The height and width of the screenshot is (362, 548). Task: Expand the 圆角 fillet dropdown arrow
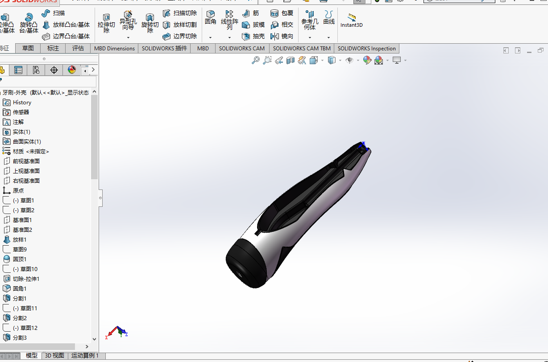click(211, 38)
